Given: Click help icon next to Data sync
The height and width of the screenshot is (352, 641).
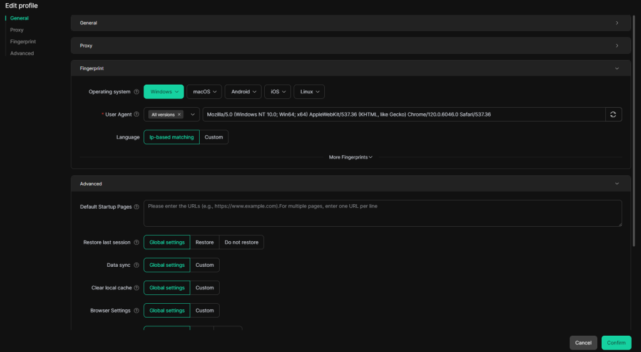Looking at the screenshot, I should click(136, 265).
